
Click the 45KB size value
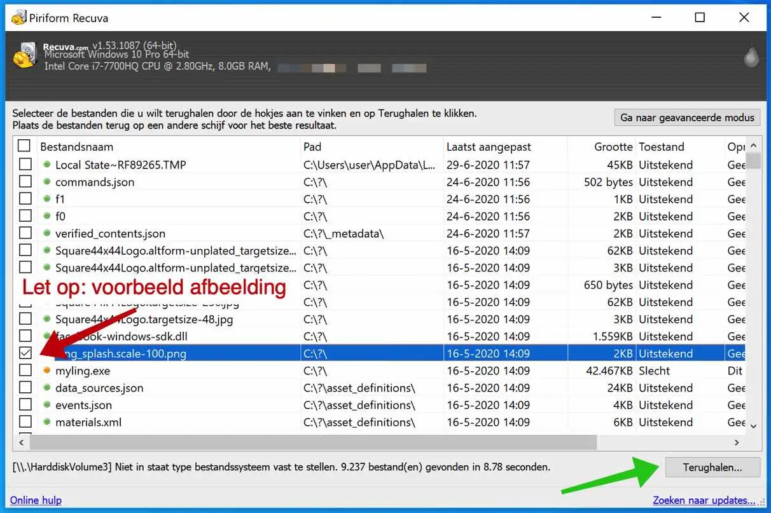coord(620,165)
